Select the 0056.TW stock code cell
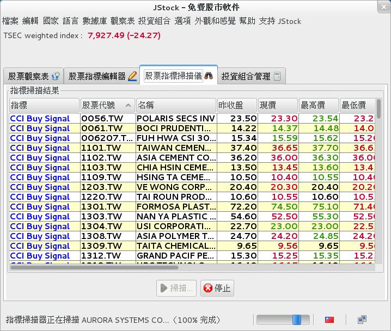The height and width of the screenshot is (331, 391). pyautogui.click(x=108, y=118)
